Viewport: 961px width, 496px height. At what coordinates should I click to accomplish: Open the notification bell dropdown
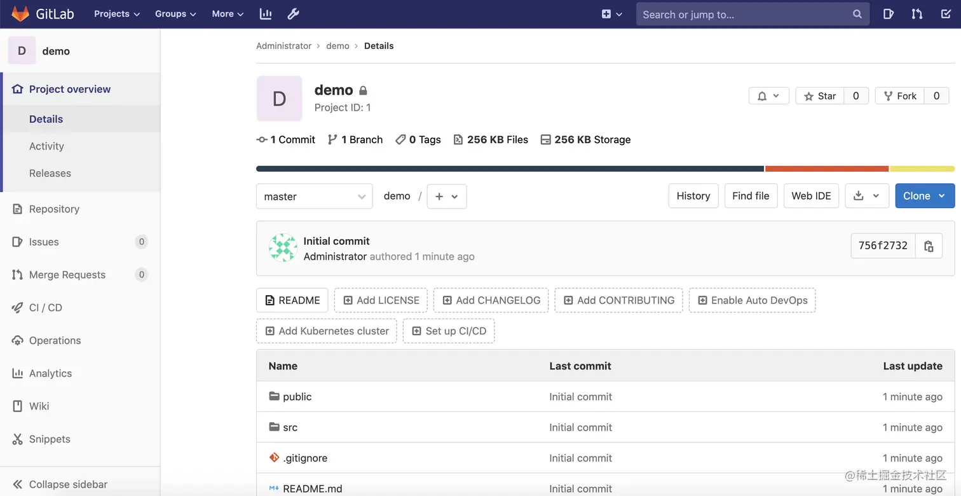pyautogui.click(x=769, y=96)
